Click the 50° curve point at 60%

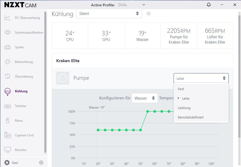(141, 130)
